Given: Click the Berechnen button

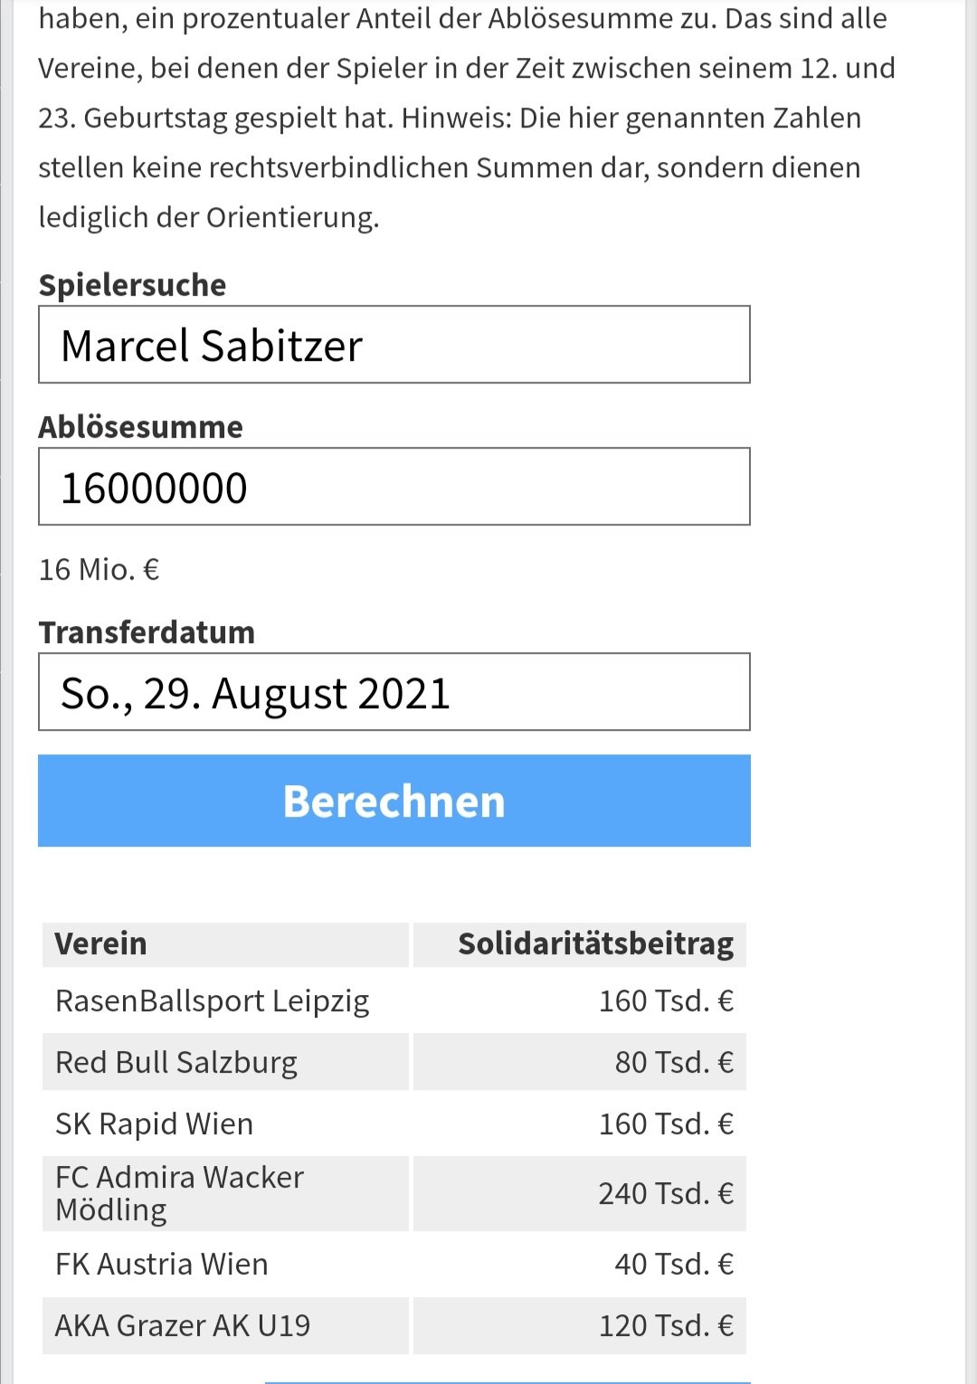Looking at the screenshot, I should pyautogui.click(x=394, y=801).
